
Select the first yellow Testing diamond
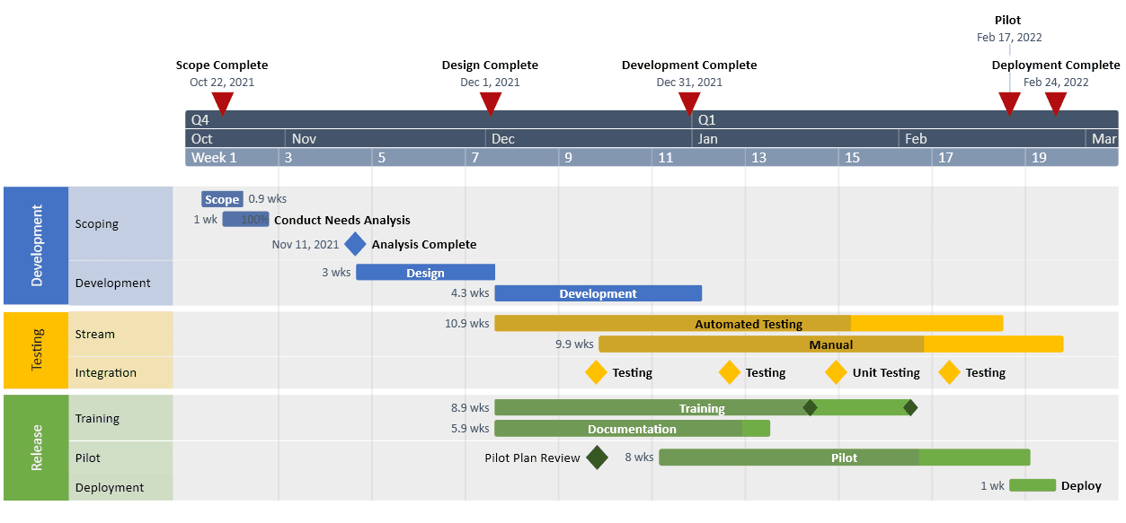click(x=596, y=372)
